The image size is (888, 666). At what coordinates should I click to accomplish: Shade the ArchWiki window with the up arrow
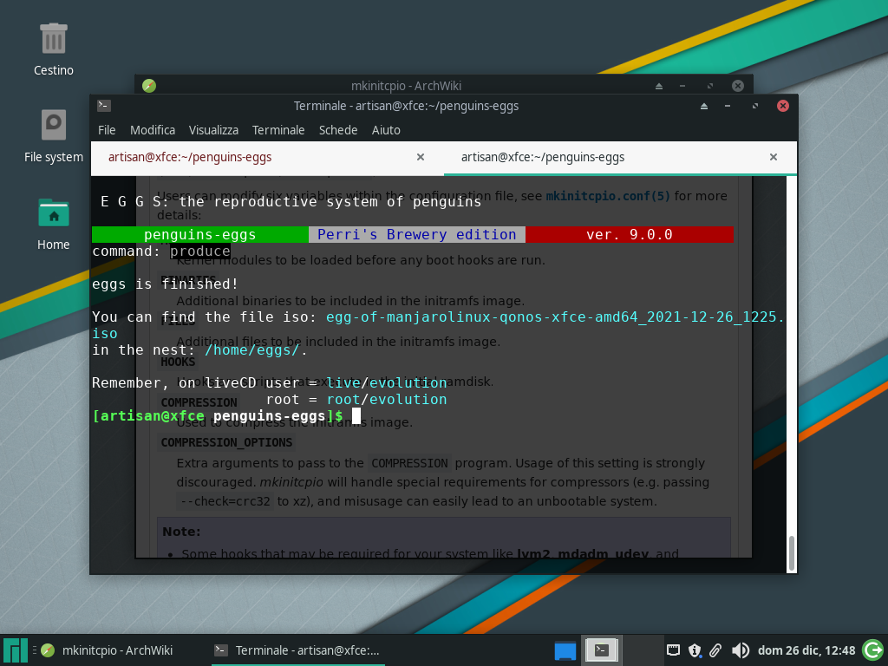pos(659,86)
